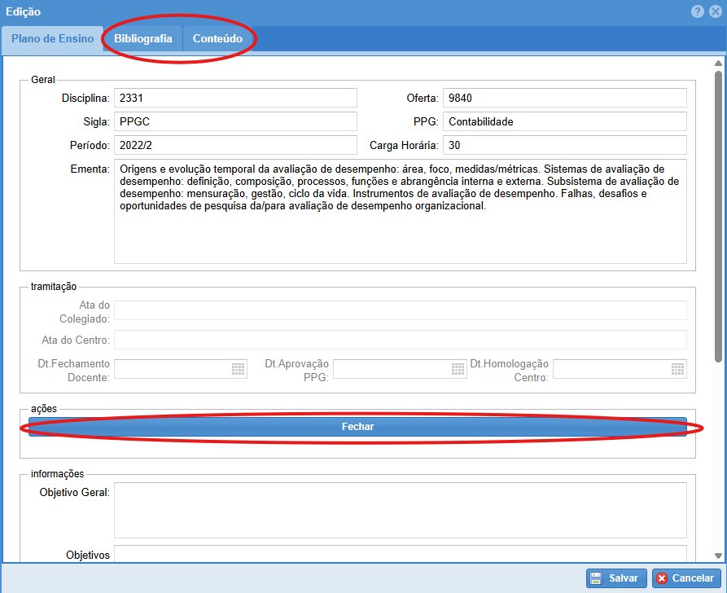Image resolution: width=727 pixels, height=593 pixels.
Task: Open the Dt.Fechamento Docente calendar picker
Action: click(239, 369)
